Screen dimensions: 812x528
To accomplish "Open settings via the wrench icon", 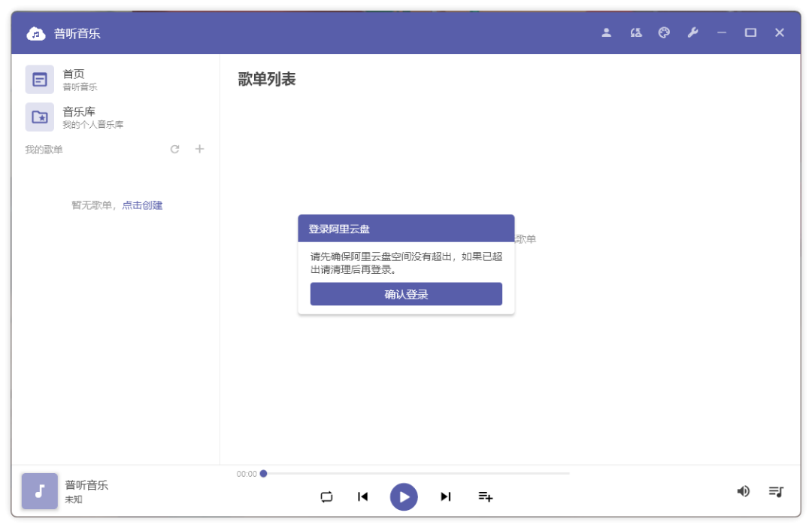I will coord(693,32).
